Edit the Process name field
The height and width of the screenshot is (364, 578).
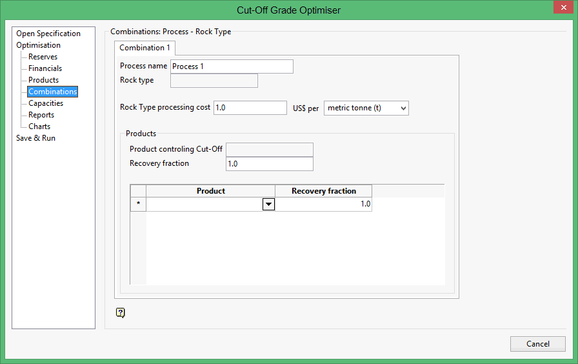point(232,66)
